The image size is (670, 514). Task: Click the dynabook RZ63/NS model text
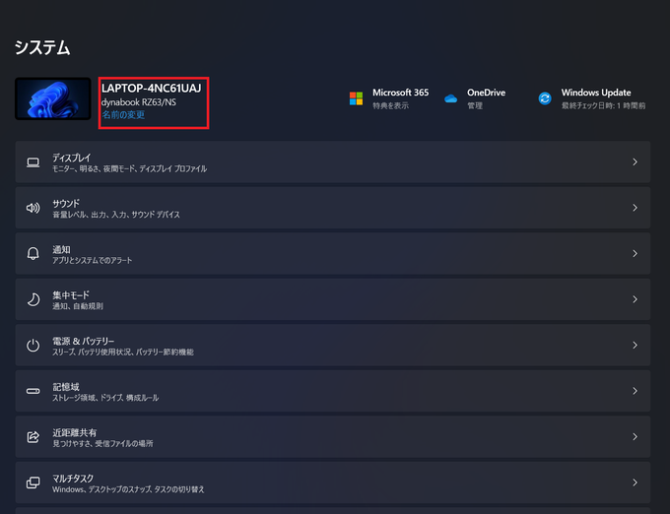[139, 102]
